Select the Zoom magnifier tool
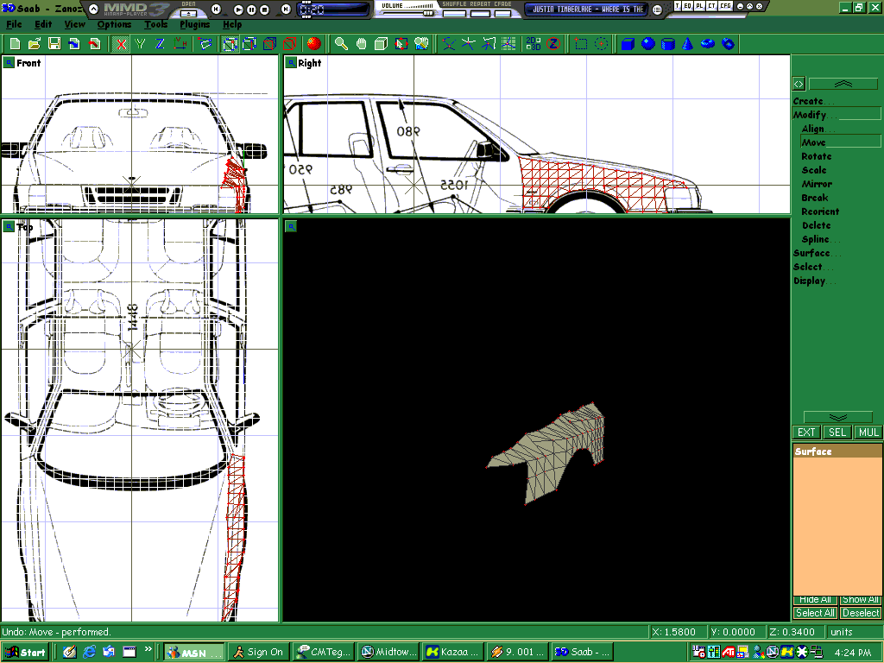Image resolution: width=884 pixels, height=663 pixels. (341, 43)
